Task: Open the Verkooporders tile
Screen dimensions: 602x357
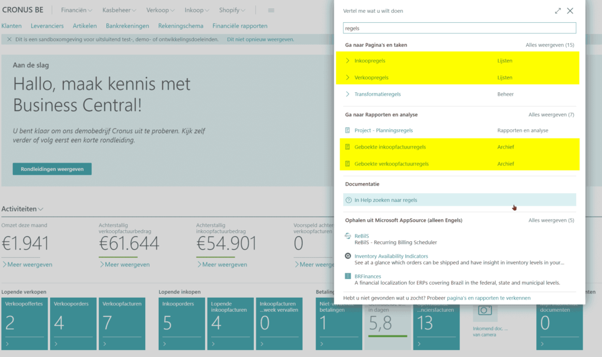Action: tap(73, 324)
